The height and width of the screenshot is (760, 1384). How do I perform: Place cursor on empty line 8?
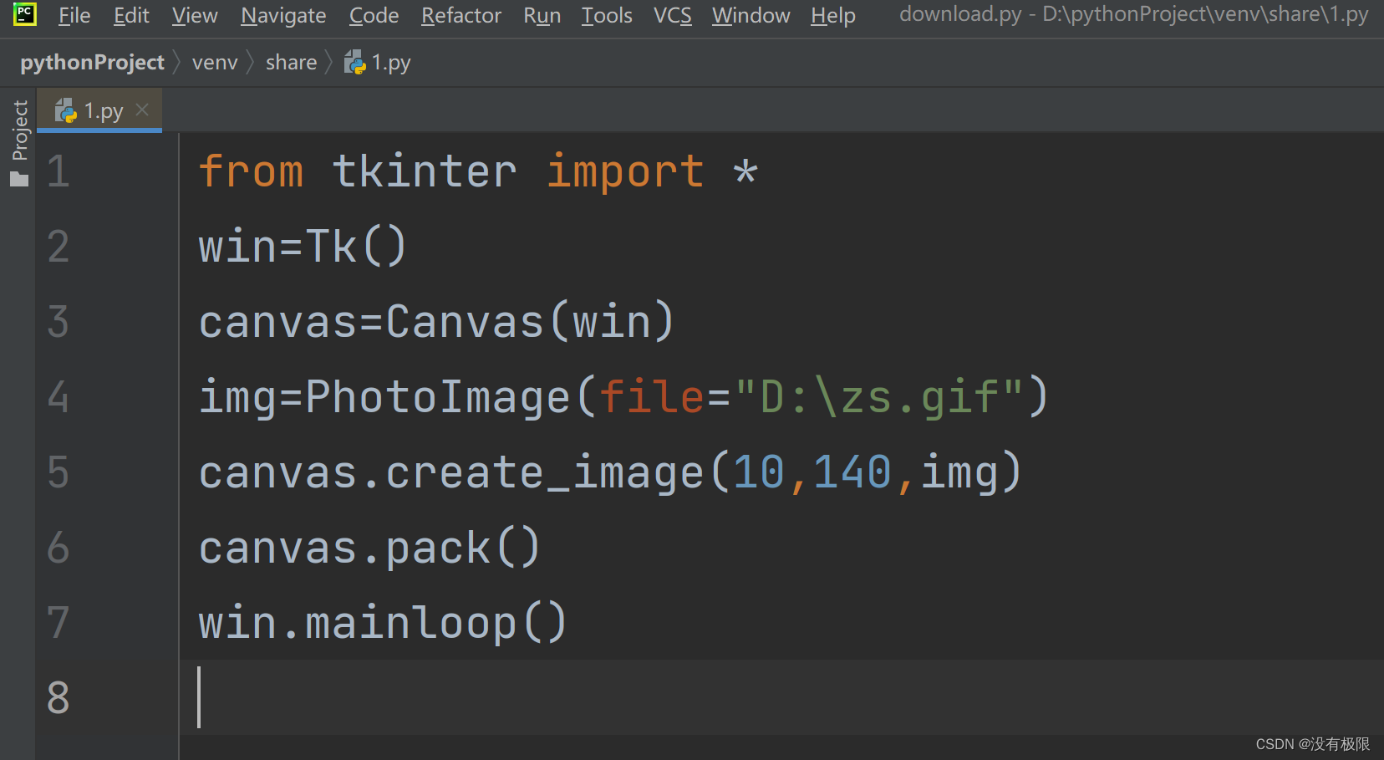coord(781,697)
